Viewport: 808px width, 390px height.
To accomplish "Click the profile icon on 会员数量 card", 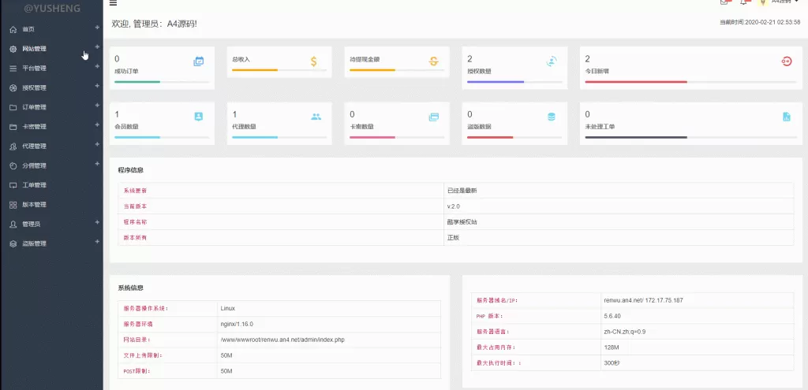I will pos(199,117).
